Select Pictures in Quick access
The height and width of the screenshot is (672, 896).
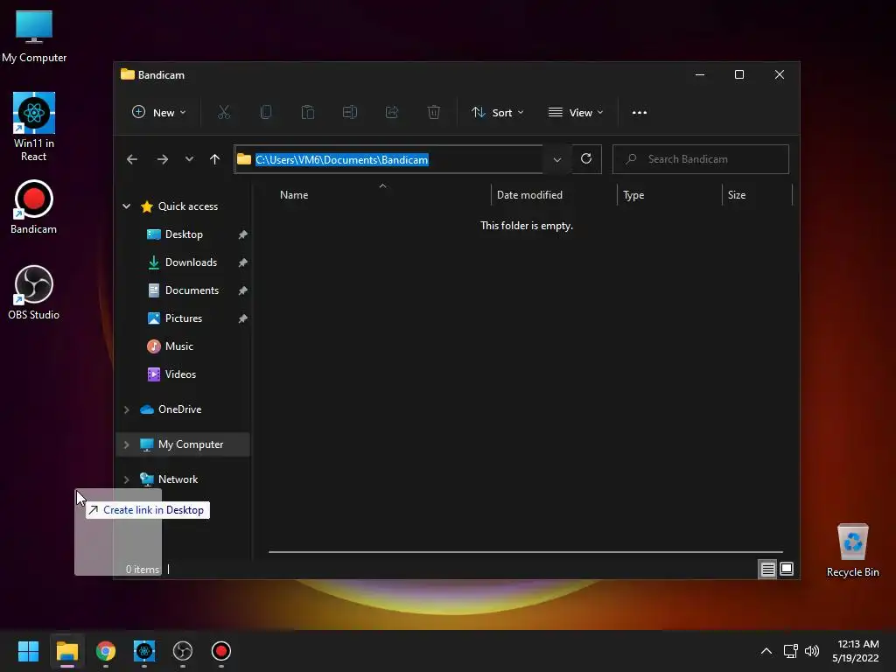coord(184,318)
